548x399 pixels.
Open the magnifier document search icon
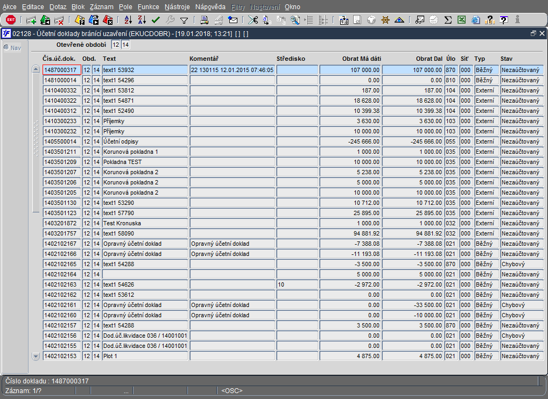[295, 20]
